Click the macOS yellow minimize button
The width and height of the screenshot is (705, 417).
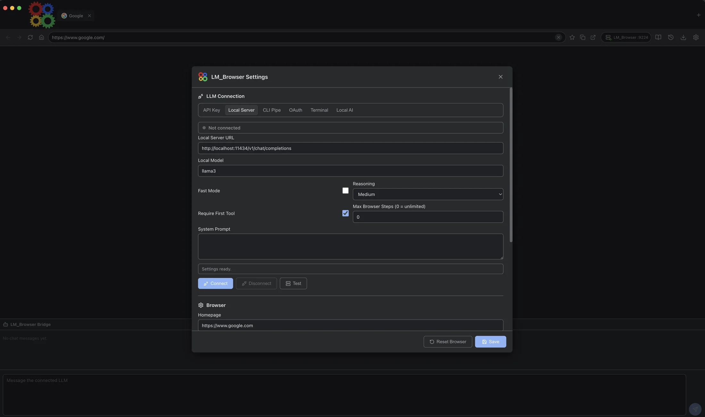click(12, 8)
